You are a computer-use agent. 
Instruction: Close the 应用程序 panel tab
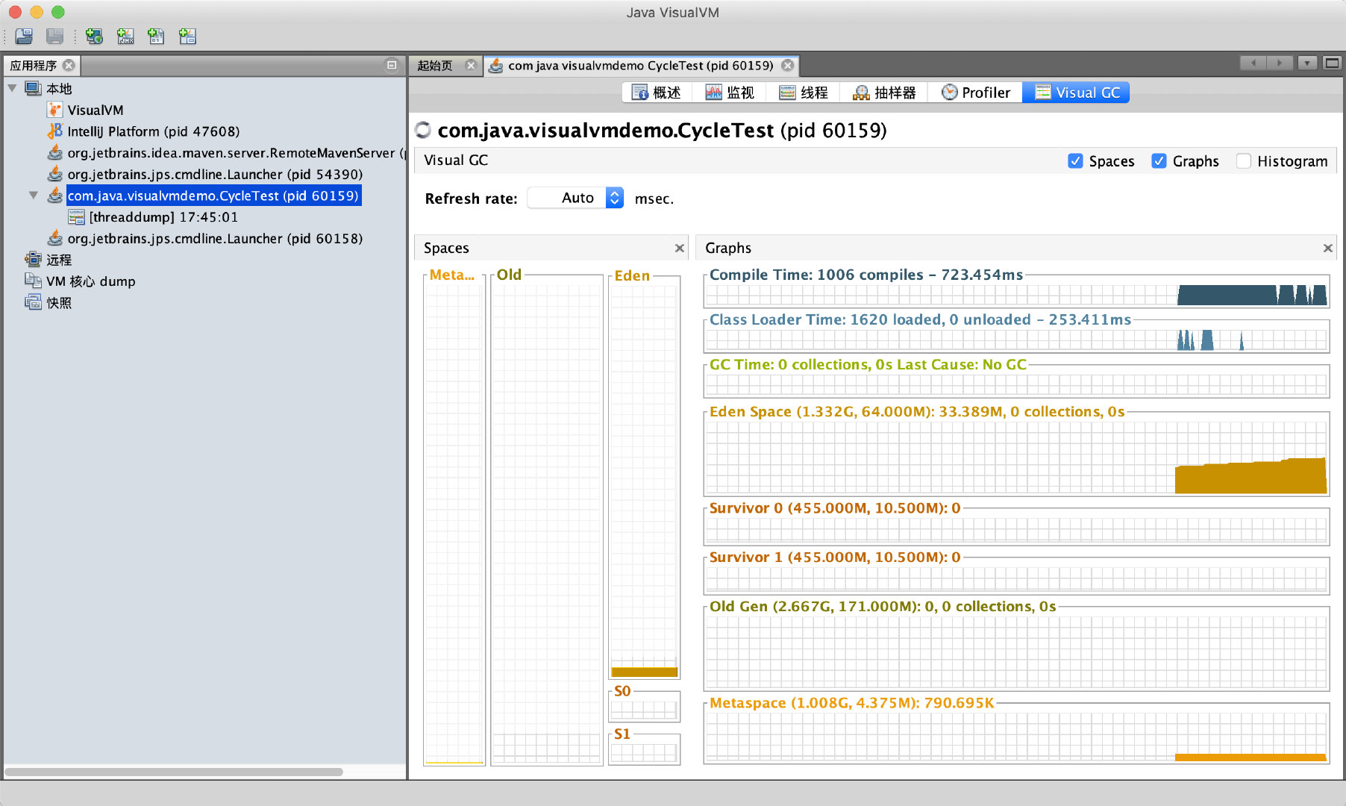tap(69, 65)
